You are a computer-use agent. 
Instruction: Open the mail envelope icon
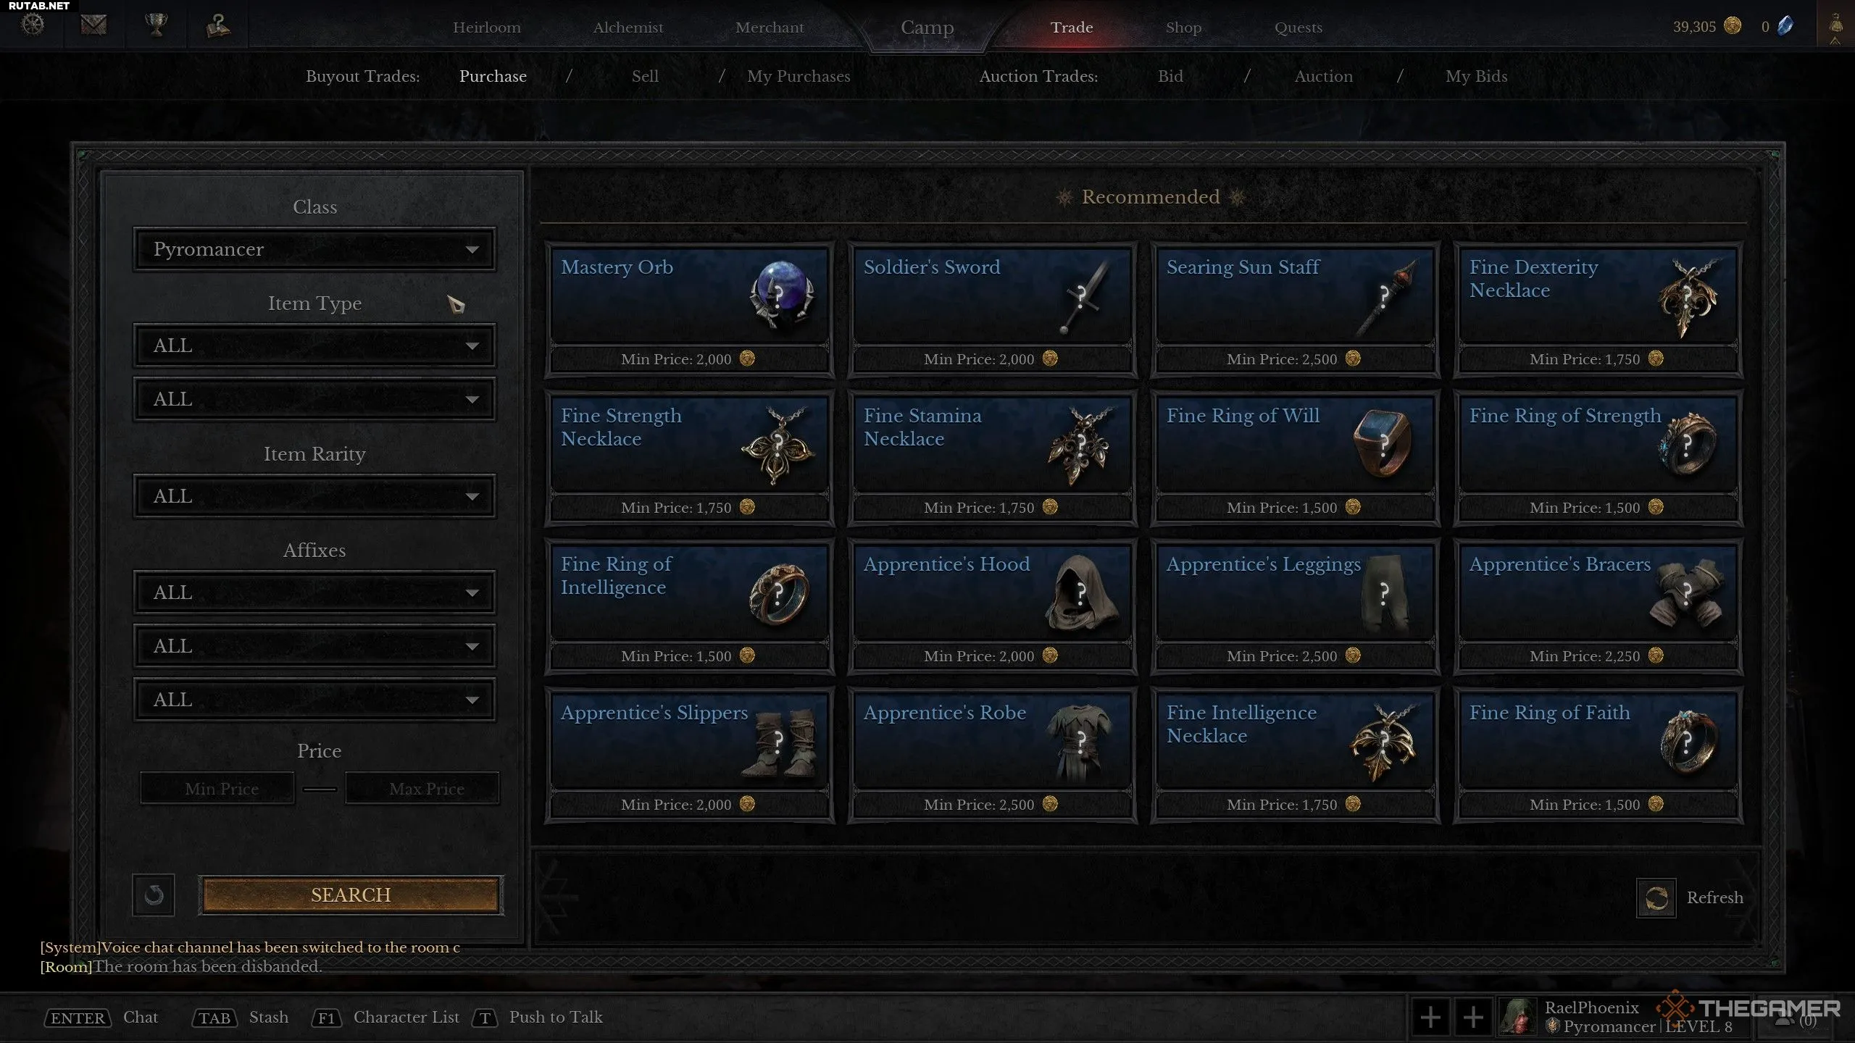tap(93, 25)
